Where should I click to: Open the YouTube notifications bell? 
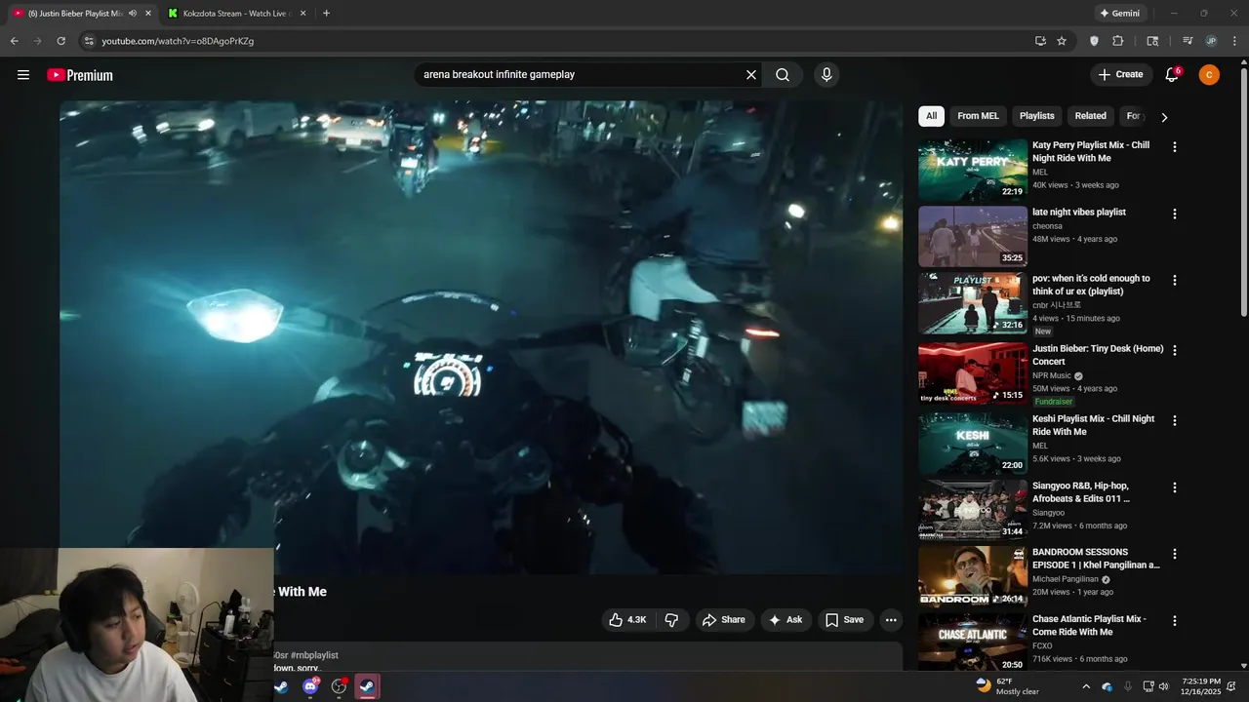[x=1172, y=75]
